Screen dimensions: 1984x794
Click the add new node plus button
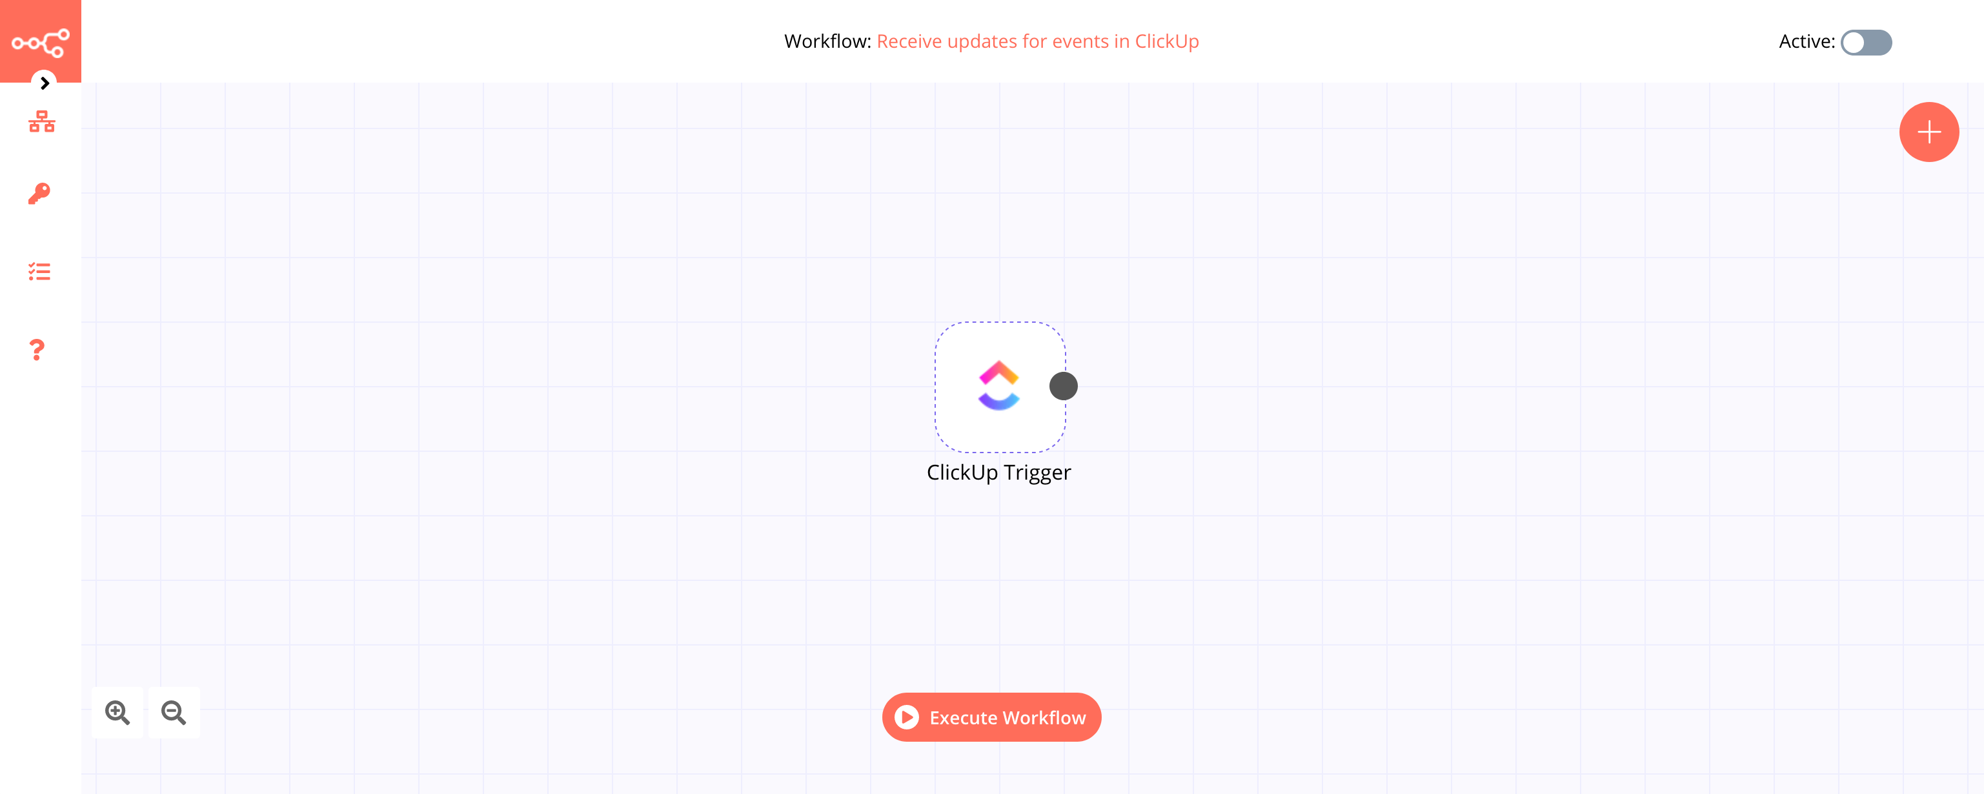point(1930,132)
